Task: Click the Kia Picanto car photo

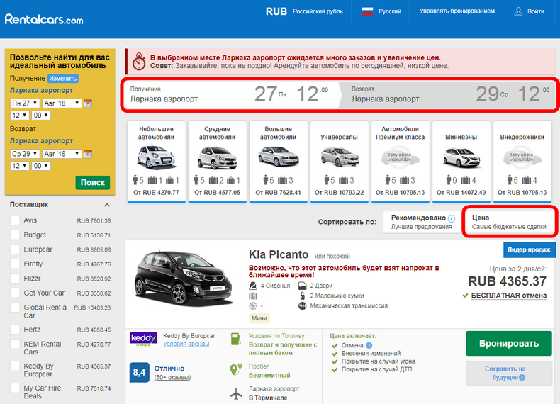Action: tap(183, 279)
